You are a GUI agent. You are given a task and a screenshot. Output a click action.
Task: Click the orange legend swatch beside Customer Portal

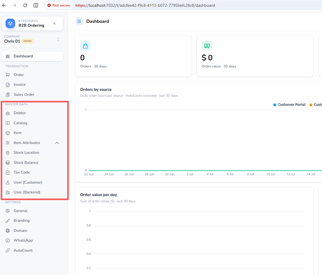pos(311,105)
